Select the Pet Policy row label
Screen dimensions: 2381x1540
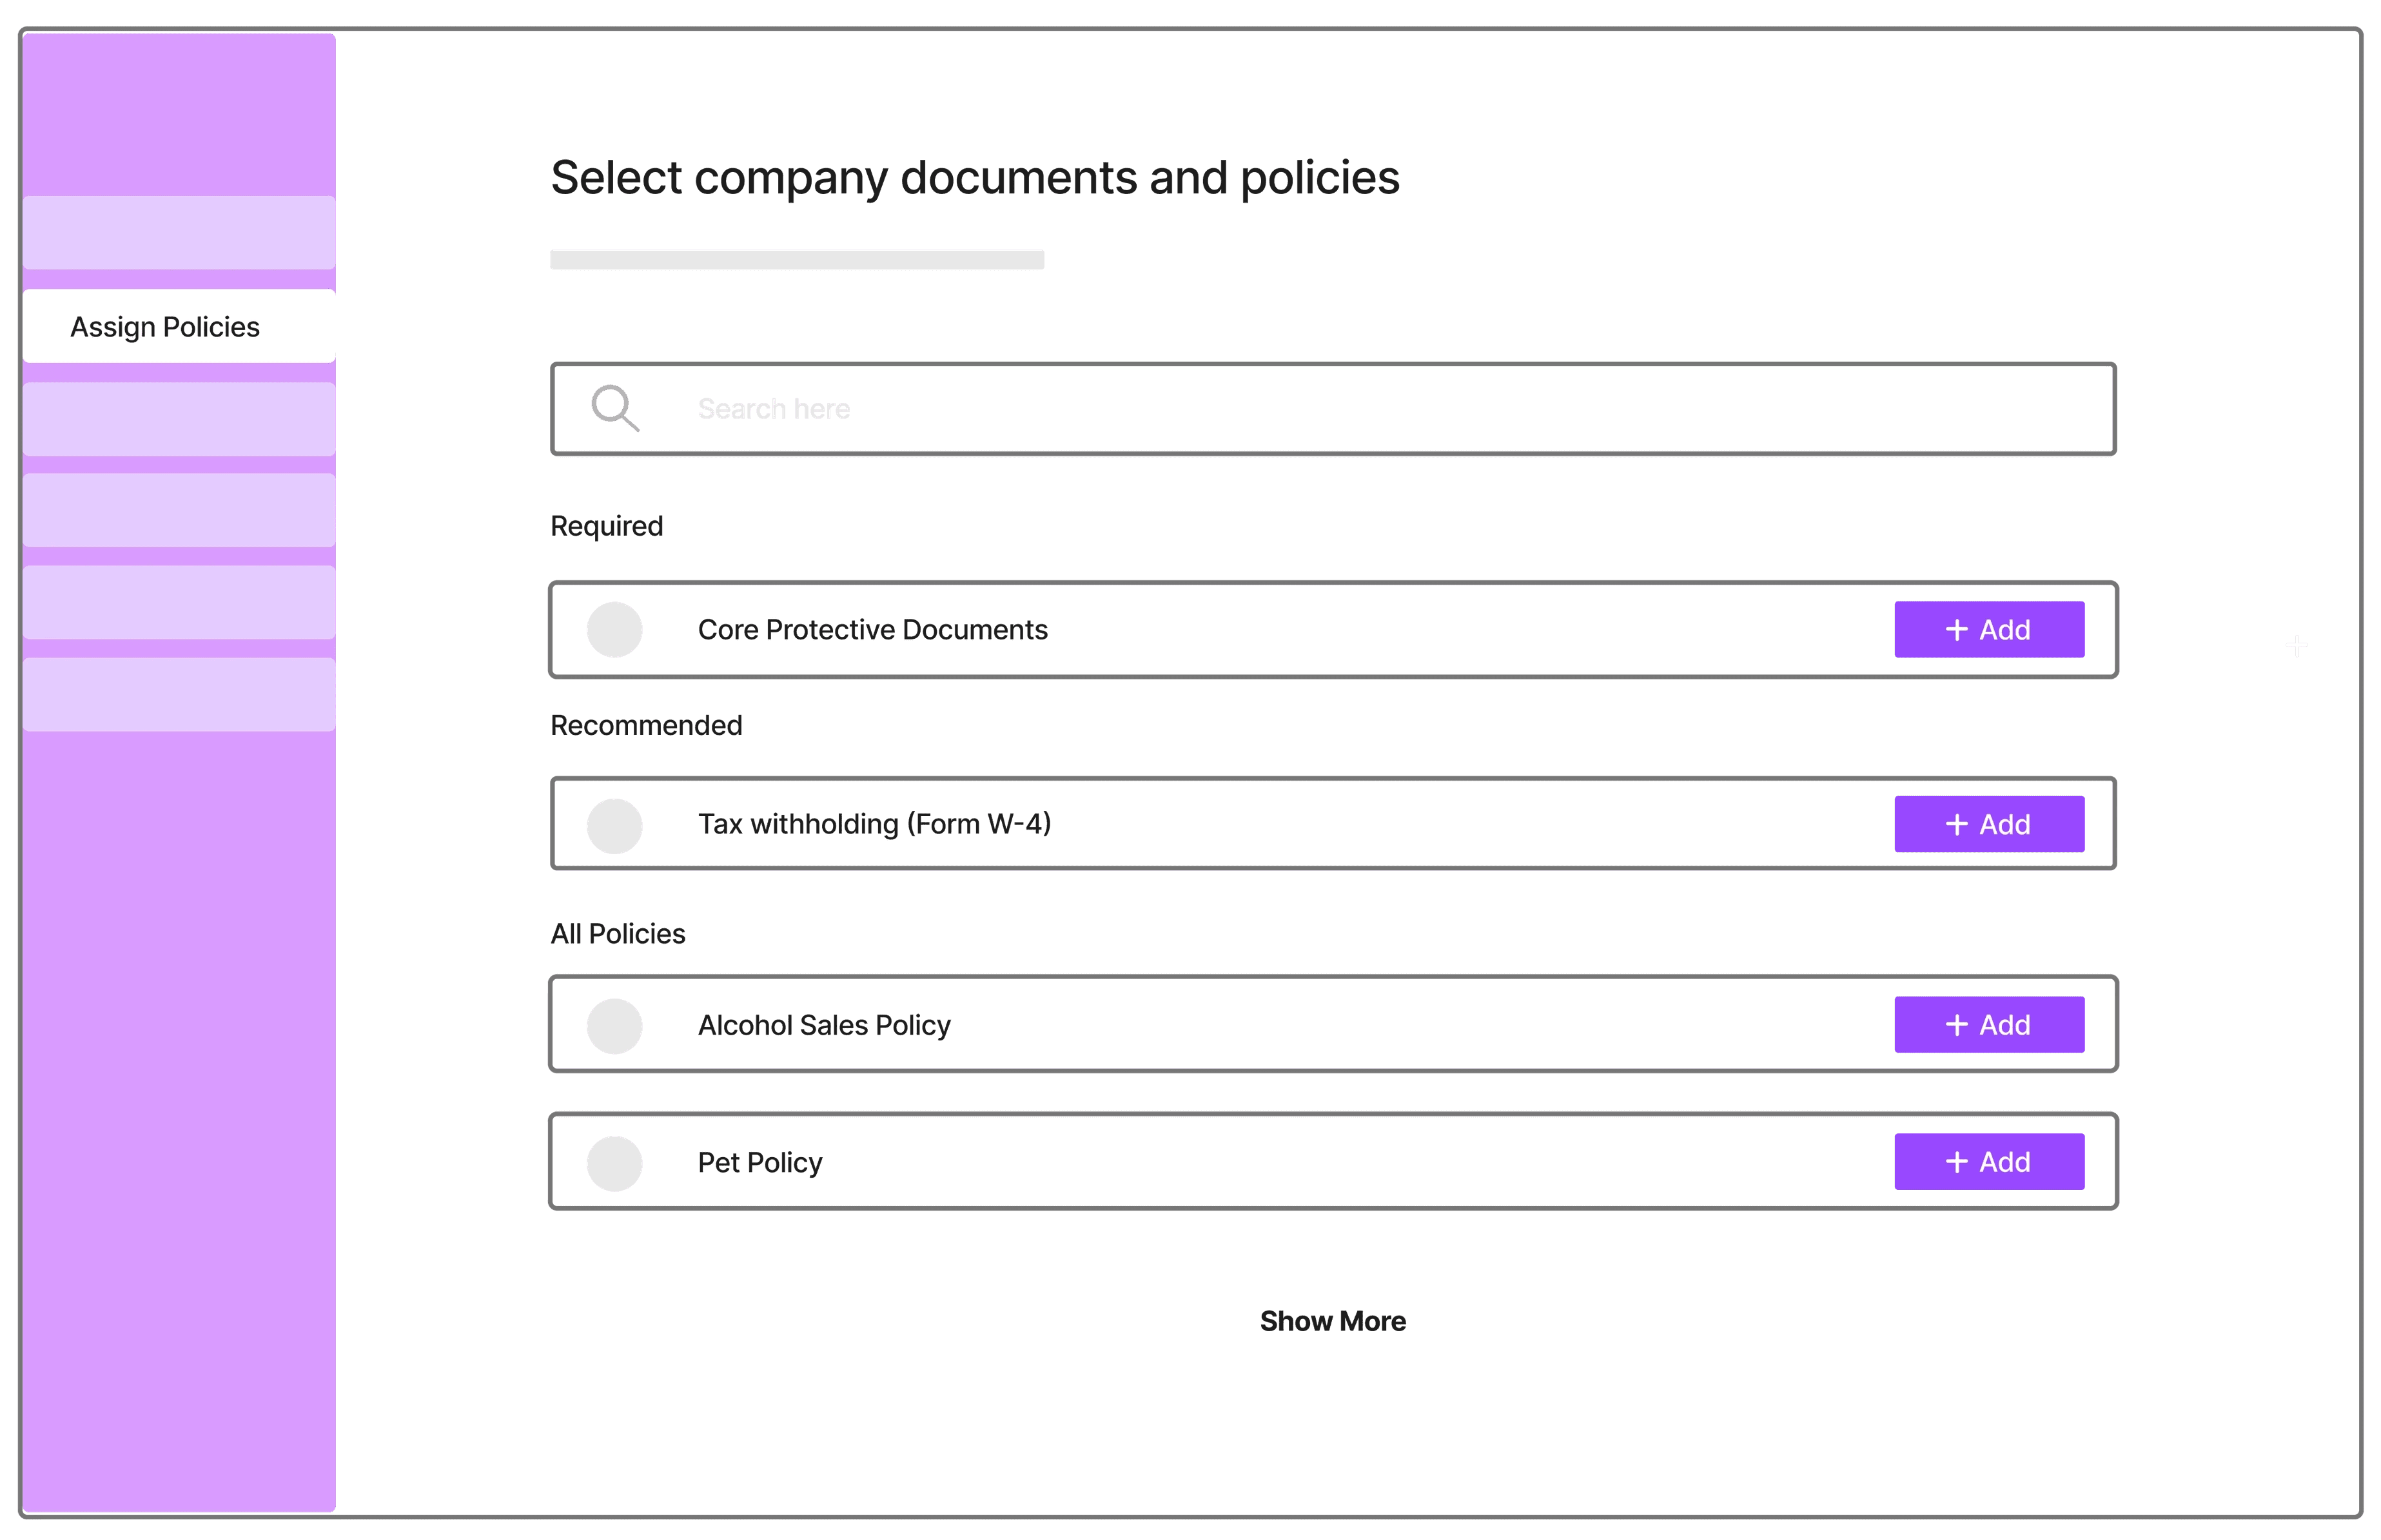point(760,1162)
